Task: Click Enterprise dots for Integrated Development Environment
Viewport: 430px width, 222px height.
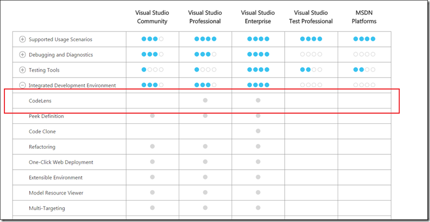Action: (258, 85)
